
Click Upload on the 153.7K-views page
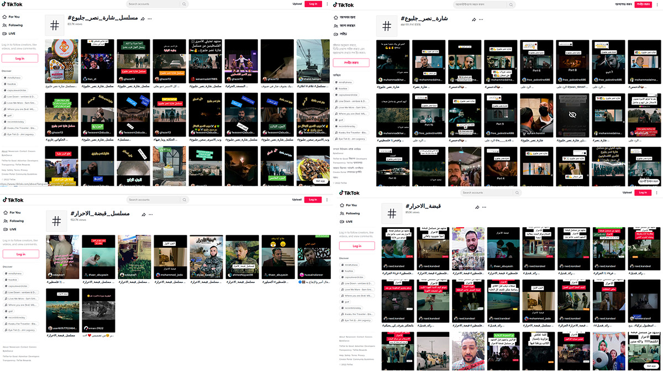pyautogui.click(x=297, y=199)
